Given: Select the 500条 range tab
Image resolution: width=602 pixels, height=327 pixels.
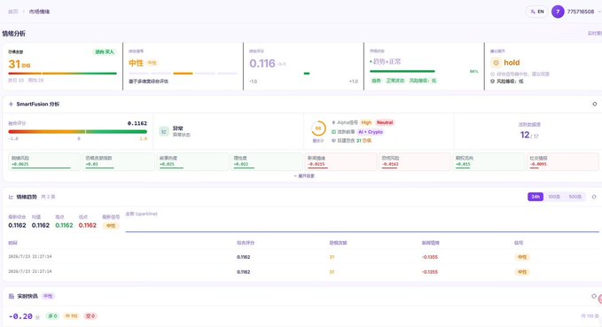Looking at the screenshot, I should pyautogui.click(x=575, y=197).
